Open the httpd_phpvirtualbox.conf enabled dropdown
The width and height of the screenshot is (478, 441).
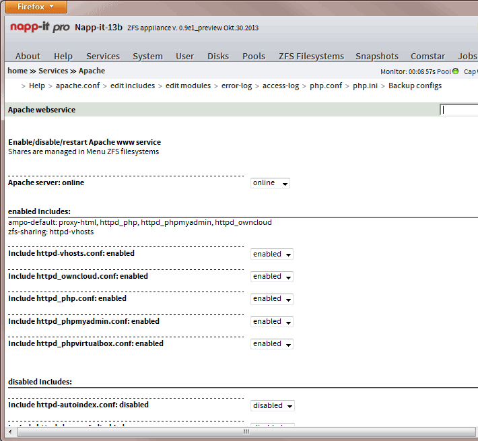271,344
